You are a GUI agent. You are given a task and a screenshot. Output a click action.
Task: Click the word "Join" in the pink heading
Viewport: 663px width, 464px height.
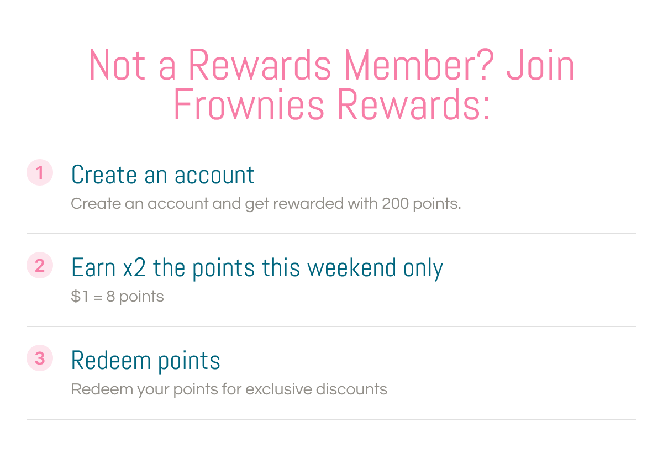tap(540, 66)
